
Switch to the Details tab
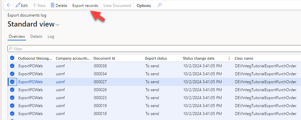[x=36, y=36]
